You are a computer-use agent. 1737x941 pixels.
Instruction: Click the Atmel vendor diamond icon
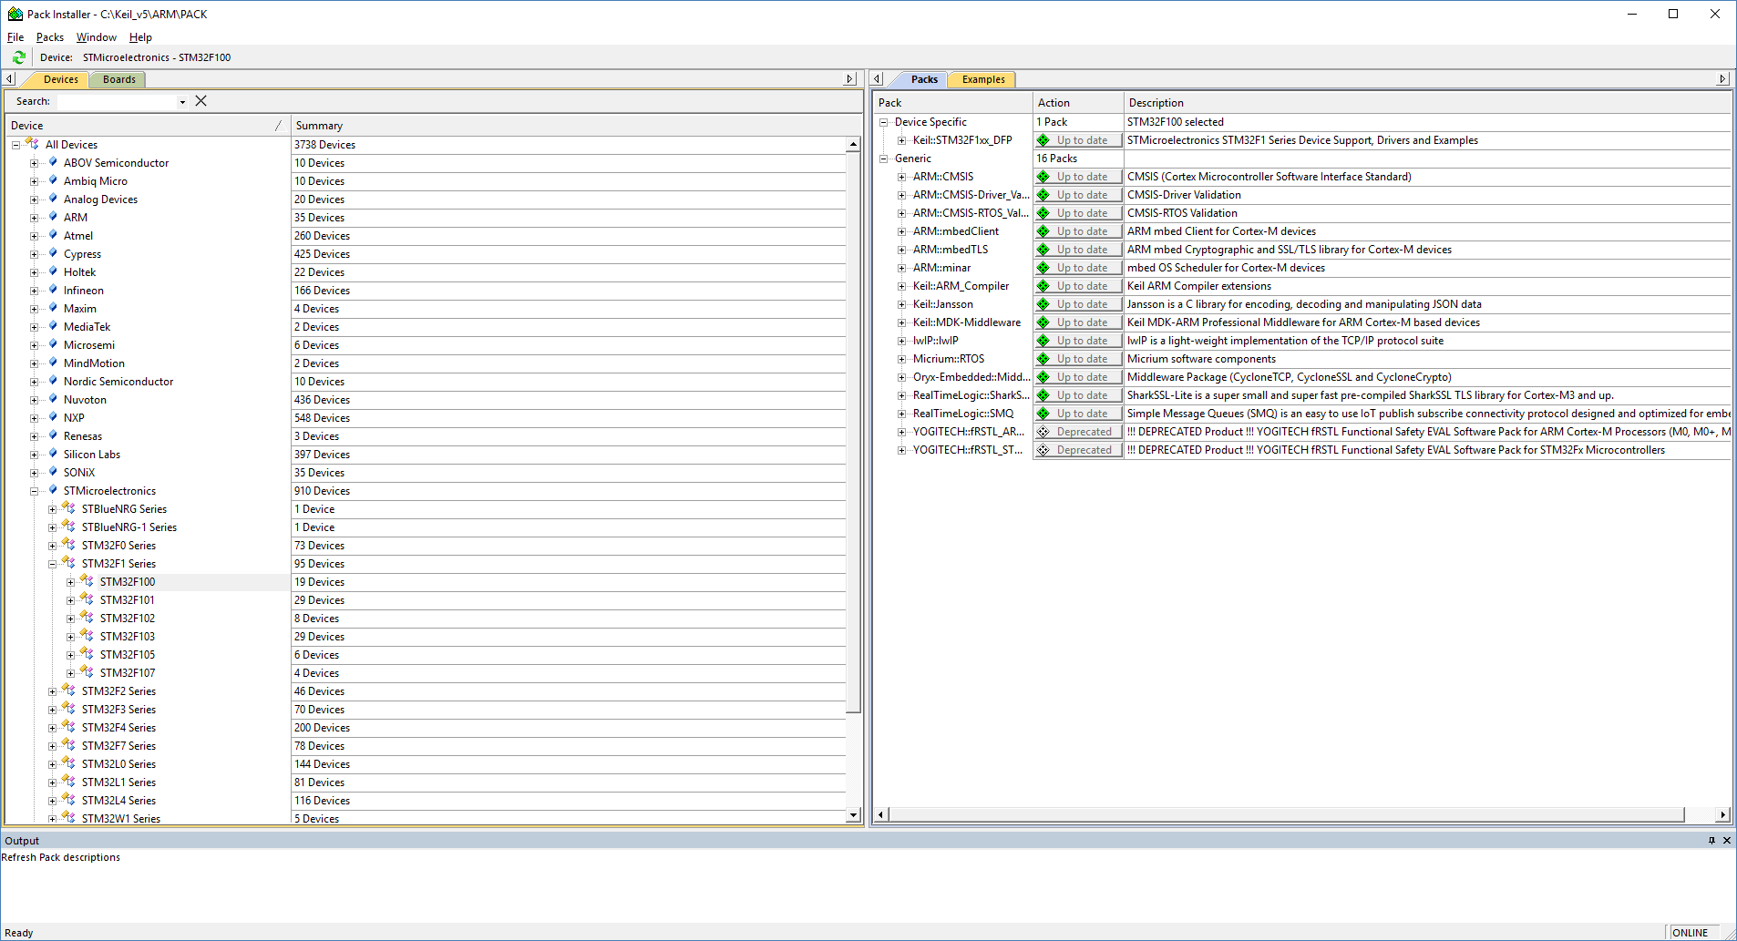(x=53, y=235)
